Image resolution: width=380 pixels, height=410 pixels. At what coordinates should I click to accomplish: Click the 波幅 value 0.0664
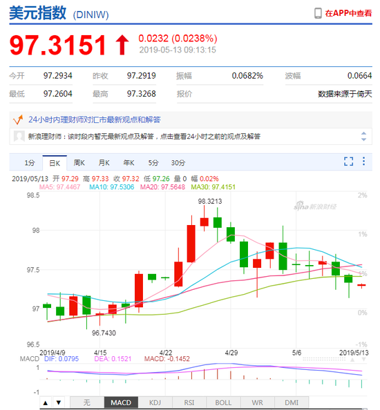[x=359, y=76]
